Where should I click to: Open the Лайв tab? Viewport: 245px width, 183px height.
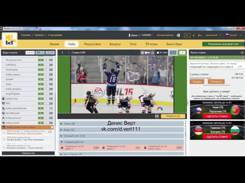72,44
